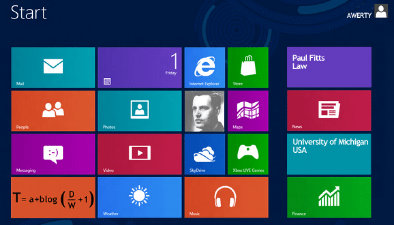Launch Internet Explorer tile

pyautogui.click(x=205, y=68)
